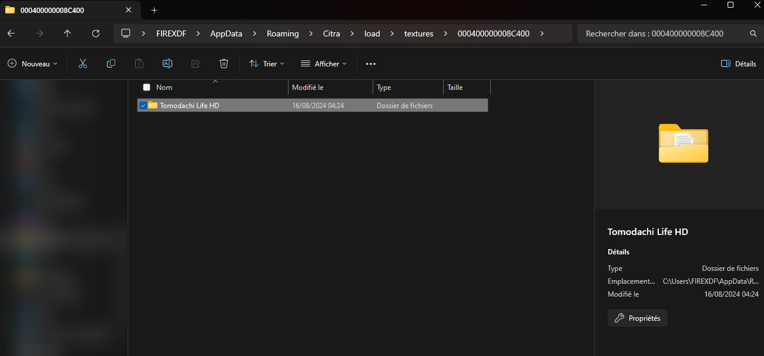Click the Rename icon
764x356 pixels.
tap(167, 63)
